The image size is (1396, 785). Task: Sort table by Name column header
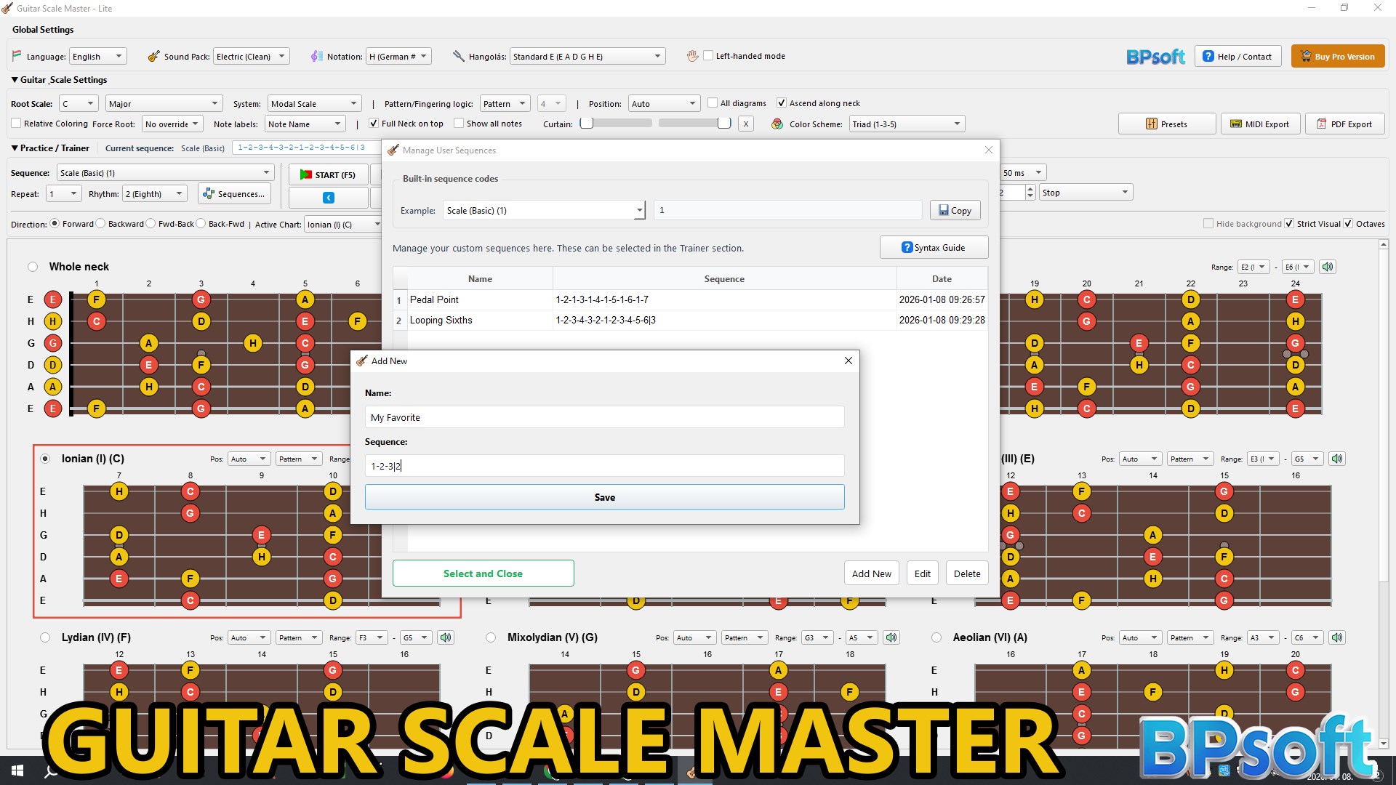pyautogui.click(x=480, y=279)
